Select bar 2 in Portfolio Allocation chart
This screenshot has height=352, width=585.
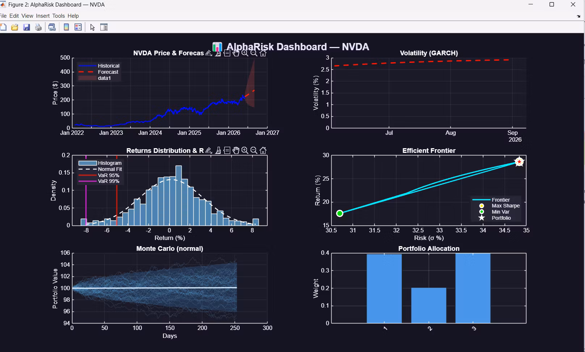(x=429, y=305)
